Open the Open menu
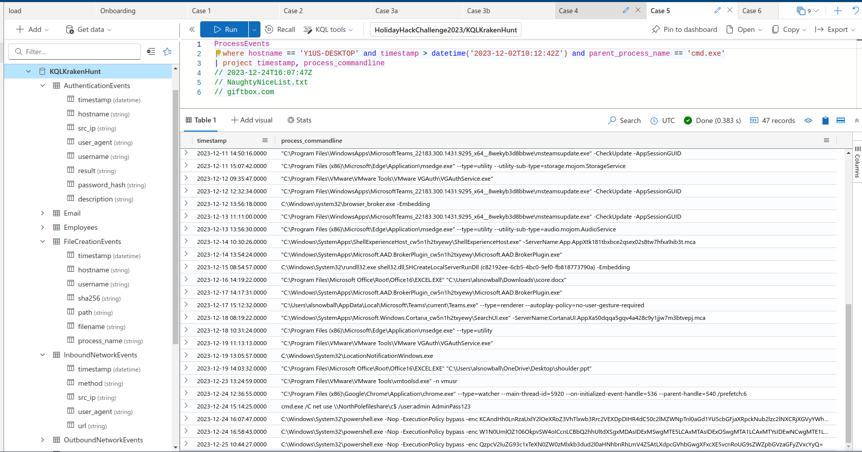 click(x=744, y=29)
